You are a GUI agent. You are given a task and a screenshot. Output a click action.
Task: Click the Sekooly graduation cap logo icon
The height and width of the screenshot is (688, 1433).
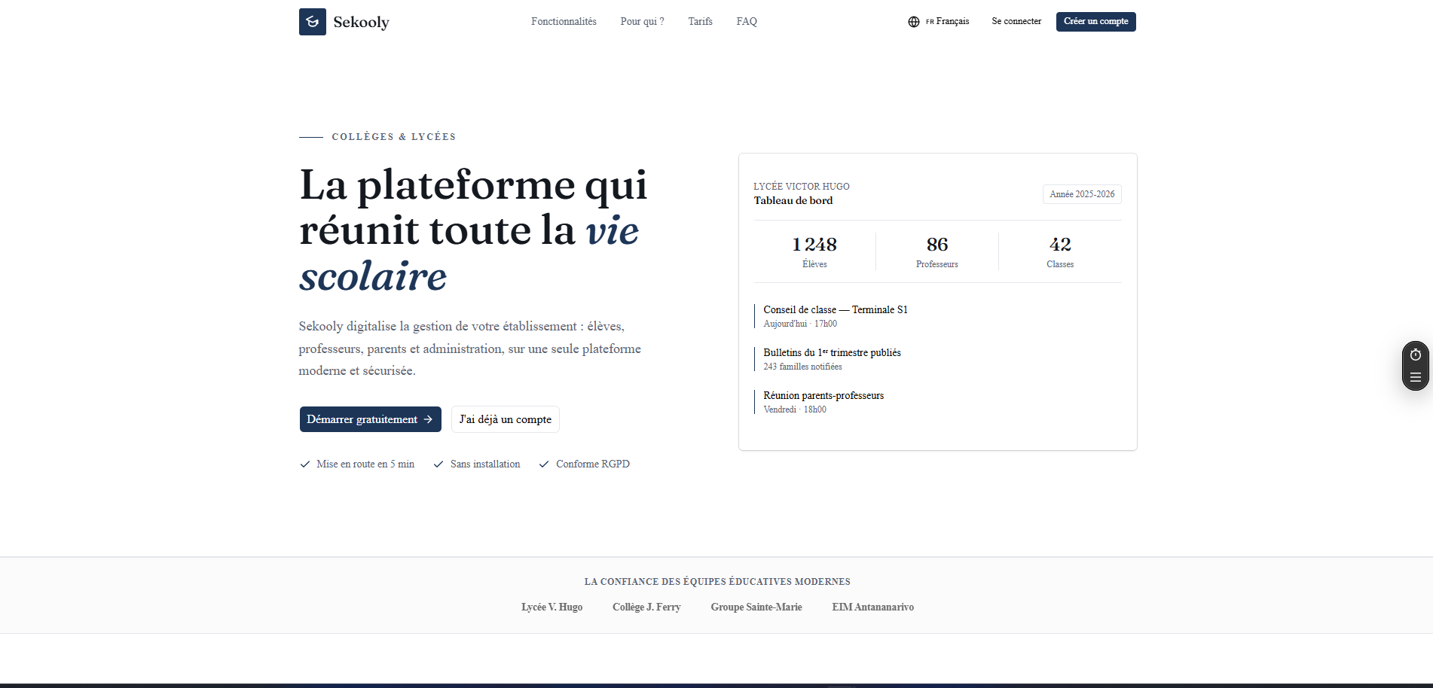312,22
